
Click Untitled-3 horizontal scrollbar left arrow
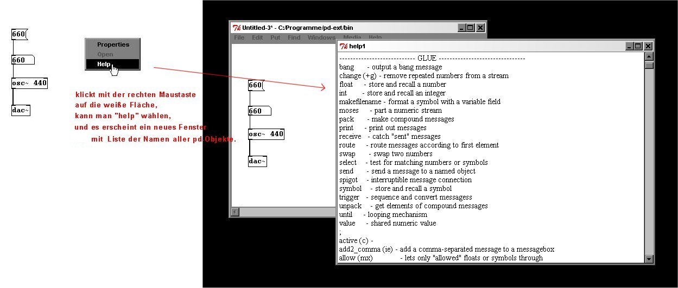click(235, 212)
